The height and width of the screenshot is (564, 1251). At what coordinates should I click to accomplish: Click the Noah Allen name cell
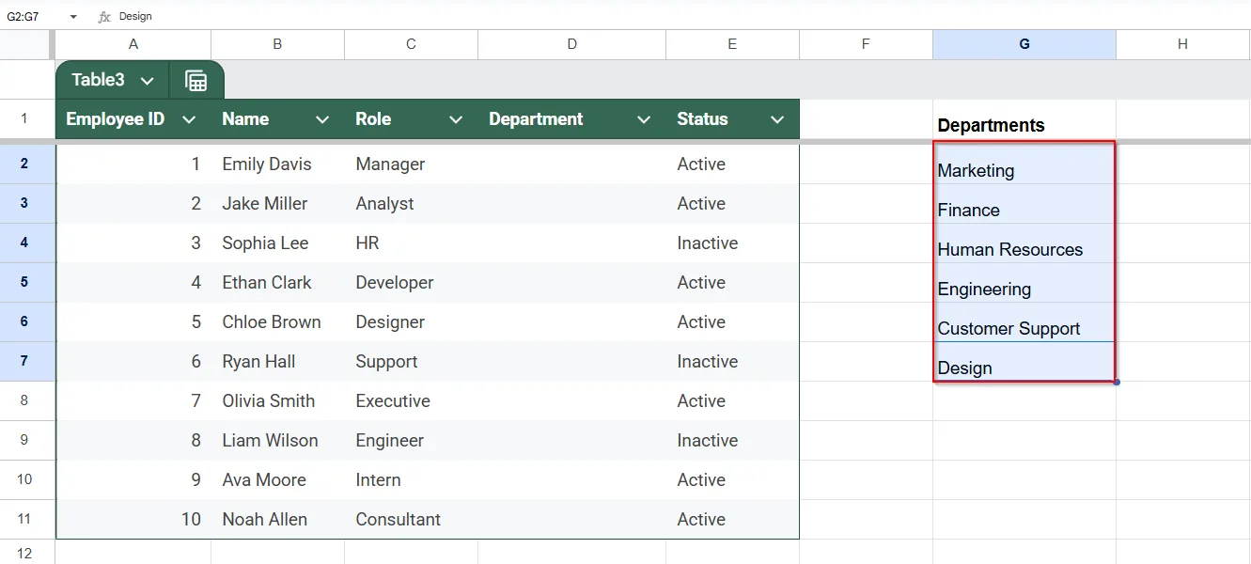277,519
